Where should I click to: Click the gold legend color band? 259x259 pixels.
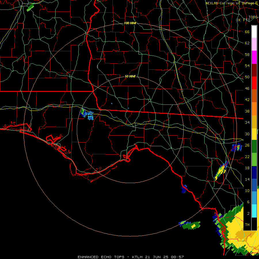point(254,122)
